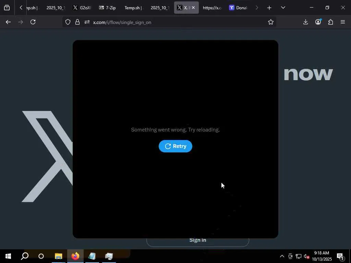Open the Firefox account icon
Viewport: 351px width, 263px height.
click(x=318, y=22)
